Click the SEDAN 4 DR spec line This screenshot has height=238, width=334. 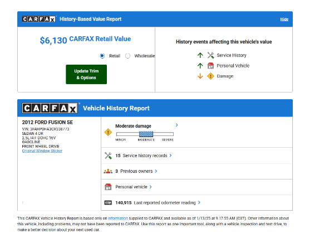point(33,134)
